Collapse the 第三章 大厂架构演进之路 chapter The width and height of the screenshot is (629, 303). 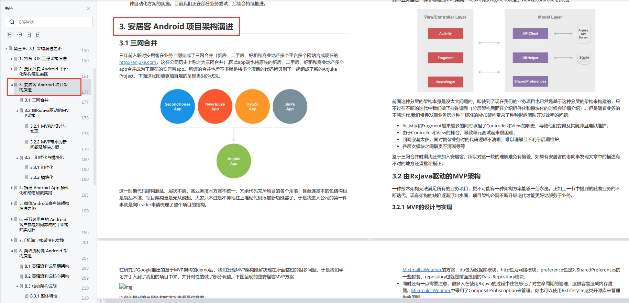[6, 49]
